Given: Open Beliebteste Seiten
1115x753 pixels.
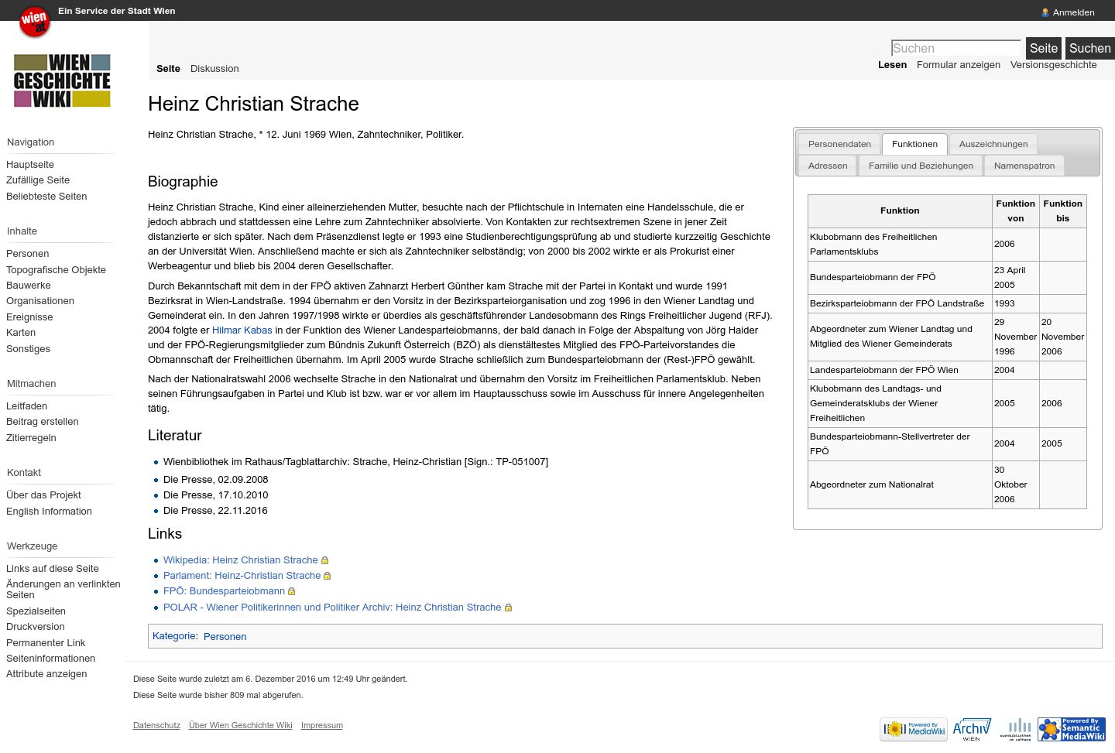Looking at the screenshot, I should tap(46, 197).
